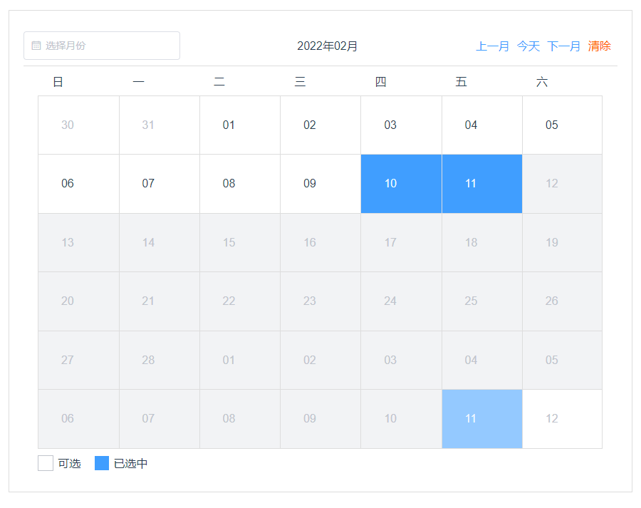Select date 01 under Tuesday column
This screenshot has width=641, height=508.
(x=240, y=125)
